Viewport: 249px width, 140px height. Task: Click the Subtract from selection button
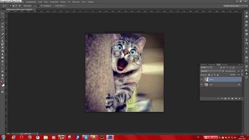[16, 6]
